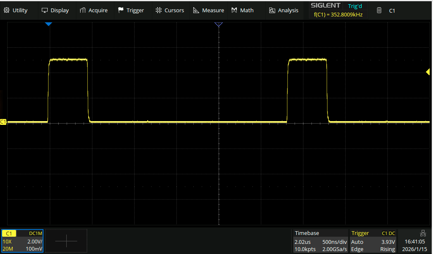Viewport: 433px width, 254px height.
Task: Open the Acquire menu
Action: click(x=93, y=10)
